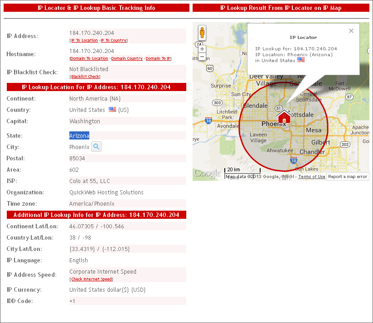
Task: Click the route 51 marker on map
Action: coord(278,108)
